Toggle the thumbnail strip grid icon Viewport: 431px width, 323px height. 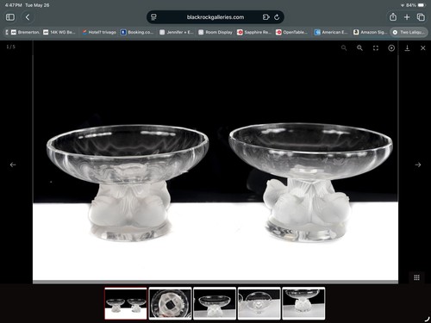(x=416, y=277)
